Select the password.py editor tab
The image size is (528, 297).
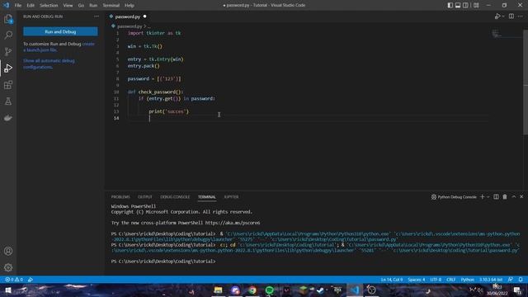[128, 16]
